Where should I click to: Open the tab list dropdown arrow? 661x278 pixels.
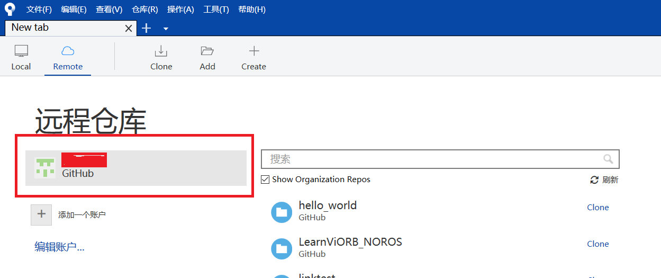click(x=166, y=29)
